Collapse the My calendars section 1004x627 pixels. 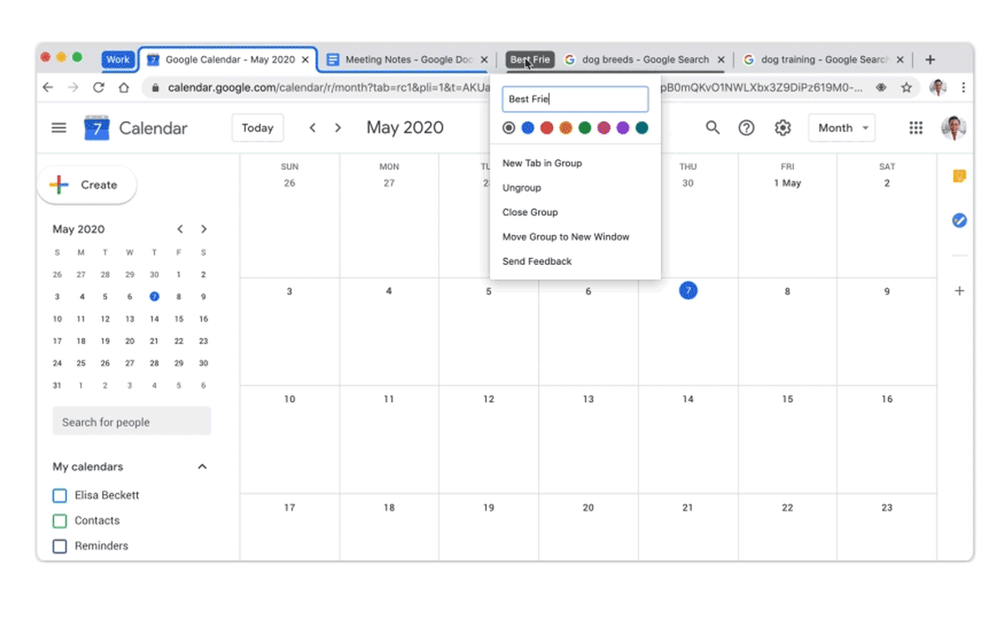pos(202,466)
